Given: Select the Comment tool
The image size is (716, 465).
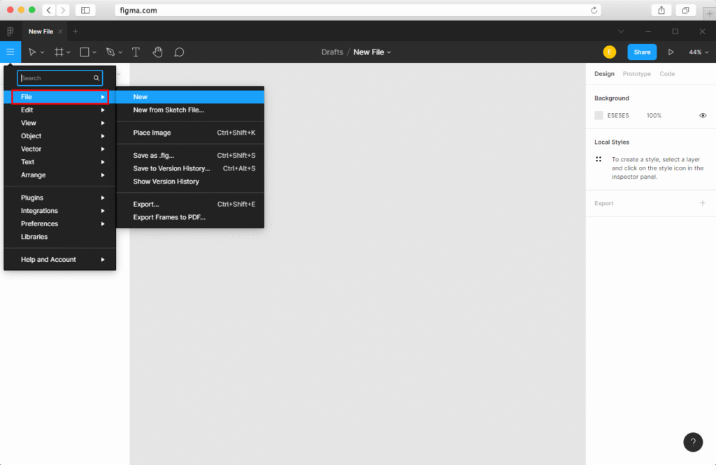Looking at the screenshot, I should point(179,52).
